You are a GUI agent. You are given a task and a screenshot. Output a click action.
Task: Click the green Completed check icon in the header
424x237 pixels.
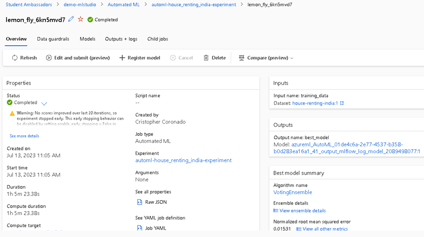point(90,20)
